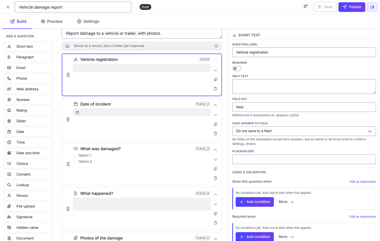The image size is (380, 241).
Task: Add a Web address question
Action: [28, 89]
